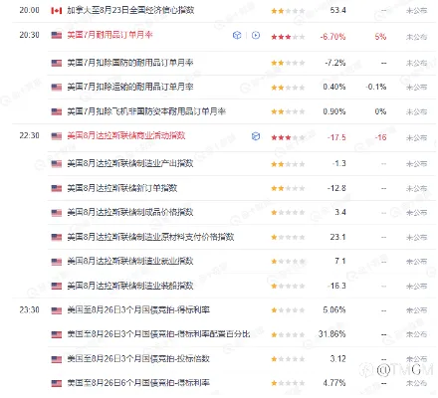
Task: Click the previous value 4.77%
Action: pos(334,383)
